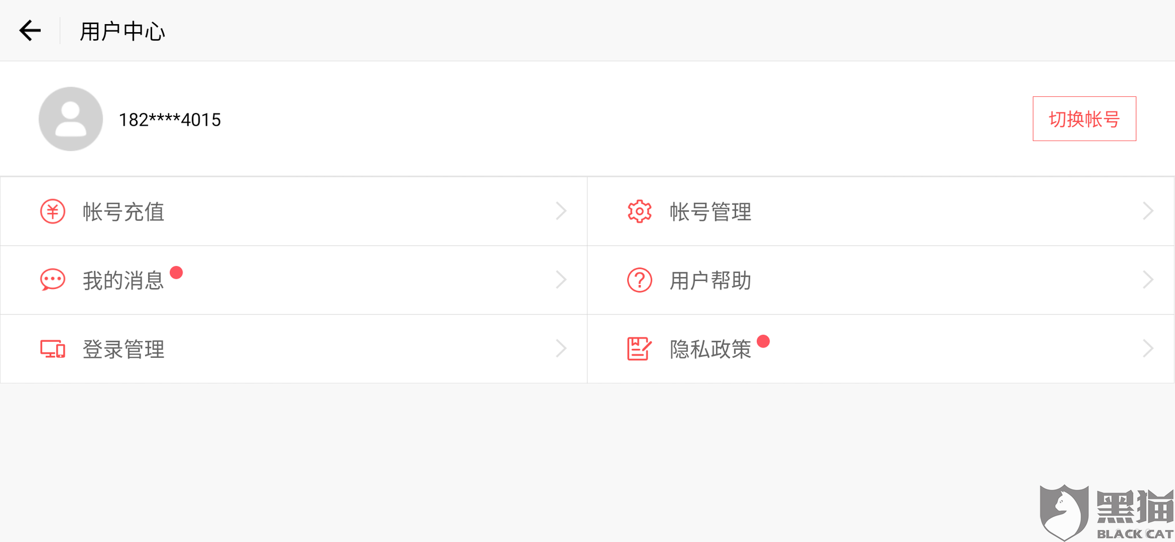Image resolution: width=1175 pixels, height=542 pixels.
Task: Click the chat bubble messages icon
Action: [x=52, y=280]
